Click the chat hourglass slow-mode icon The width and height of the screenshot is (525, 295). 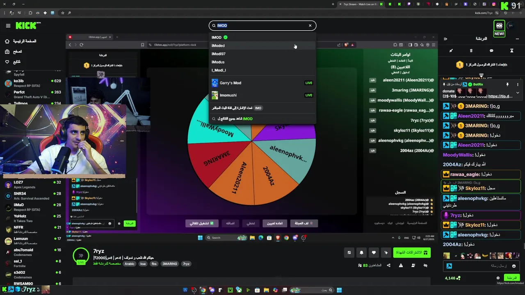tap(511, 51)
